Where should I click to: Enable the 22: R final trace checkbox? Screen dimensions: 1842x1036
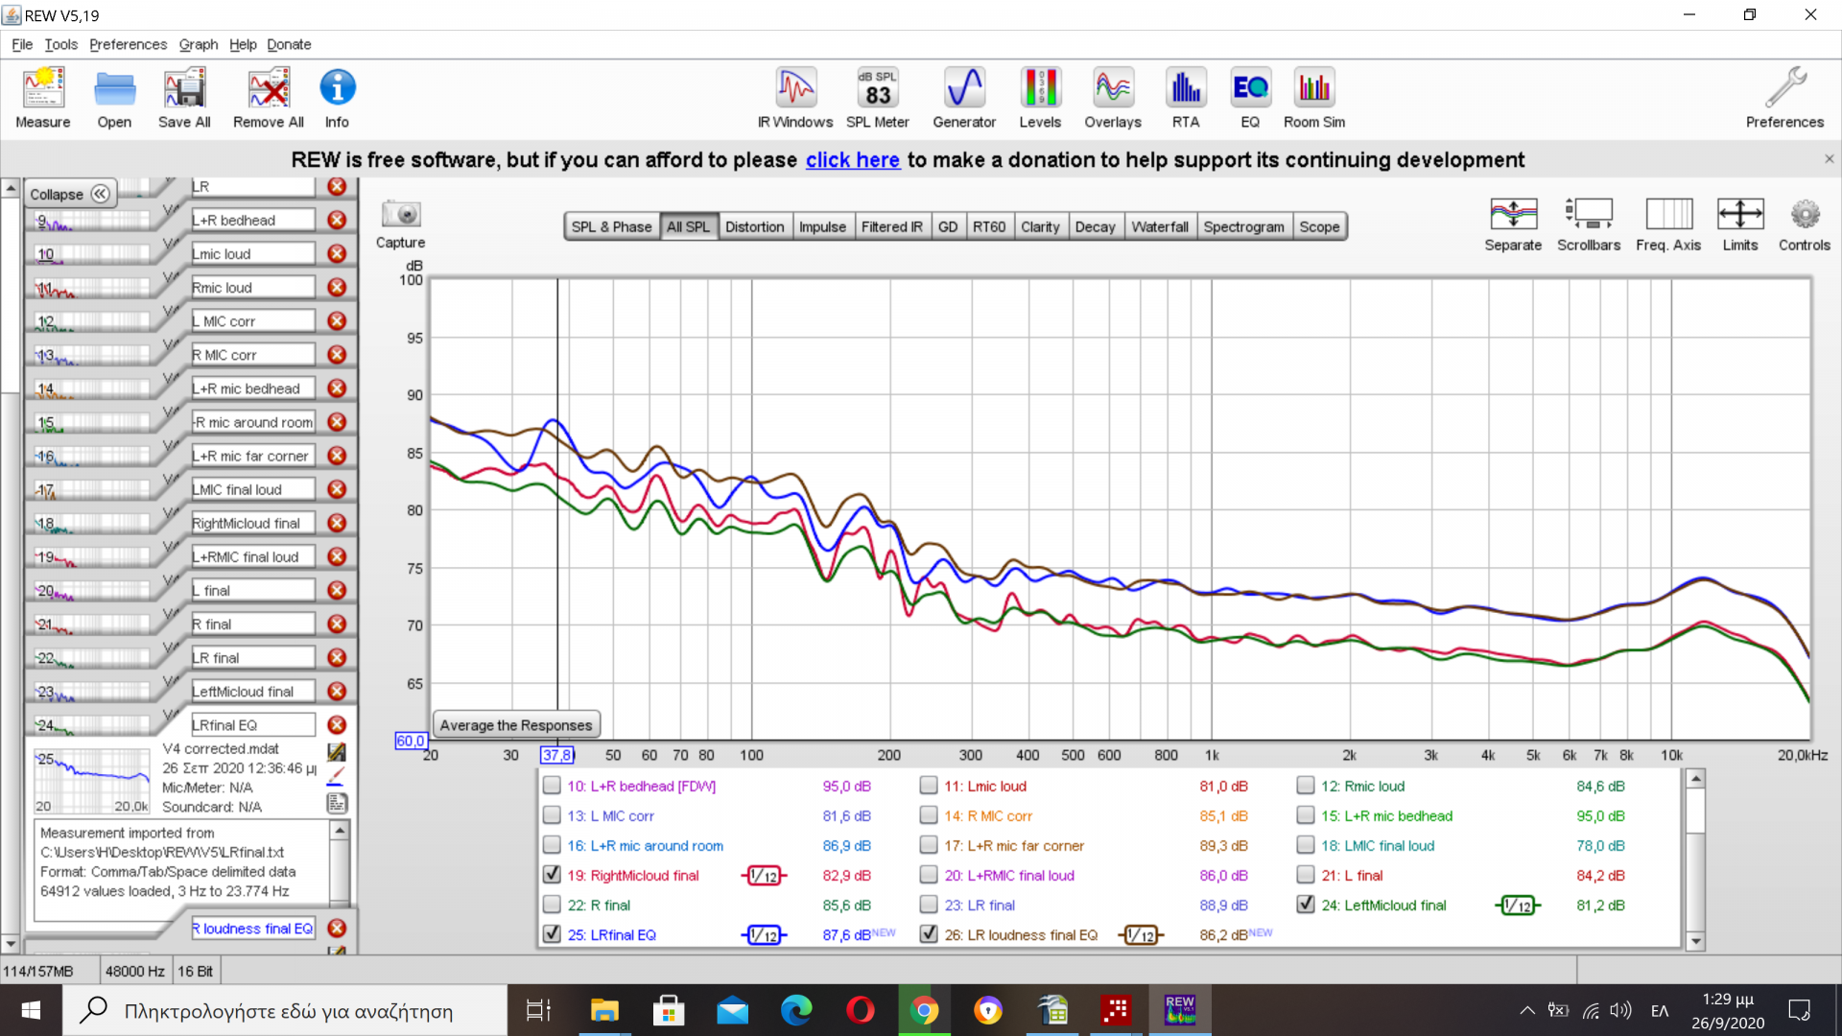[x=552, y=905]
